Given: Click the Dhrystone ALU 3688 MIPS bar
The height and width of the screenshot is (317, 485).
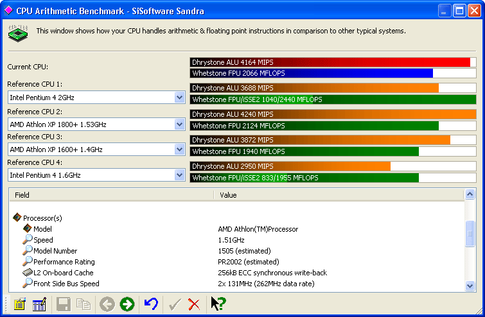Looking at the screenshot, I should pos(333,88).
